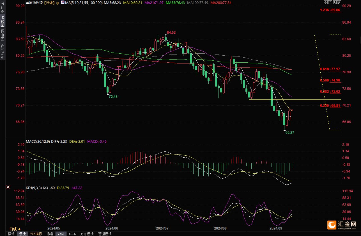Click the 0.382 | 72.62 Fibonacci level
Image resolution: width=361 pixels, height=236 pixels.
(x=330, y=92)
